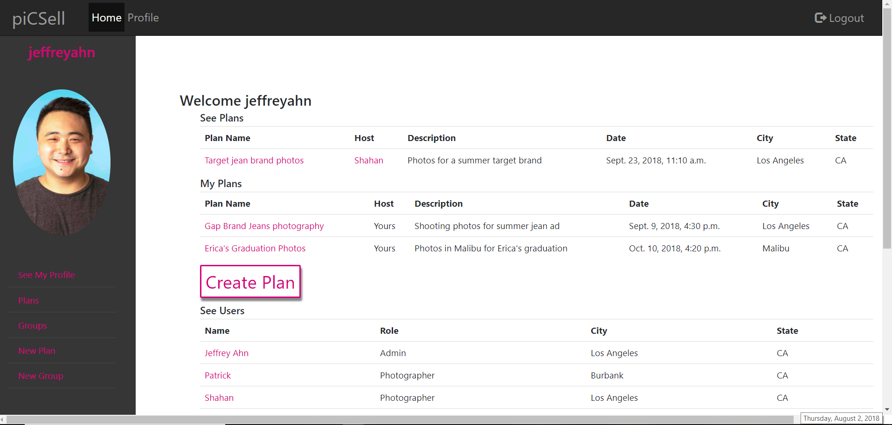Click the 'See Users' section heading
Screen dimensions: 892x425
tap(222, 310)
